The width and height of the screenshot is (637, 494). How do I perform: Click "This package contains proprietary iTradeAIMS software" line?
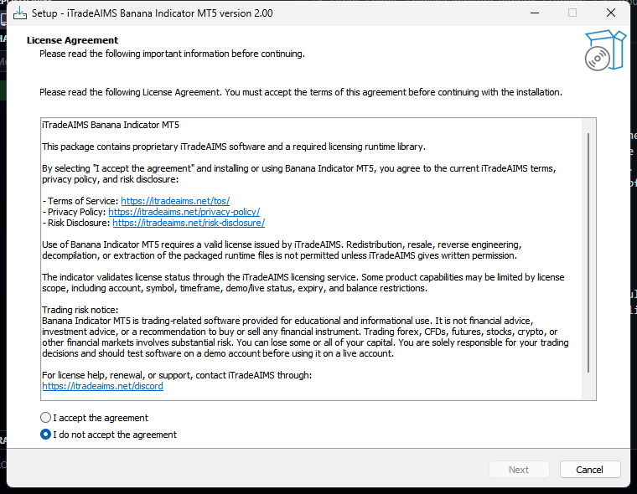(234, 147)
